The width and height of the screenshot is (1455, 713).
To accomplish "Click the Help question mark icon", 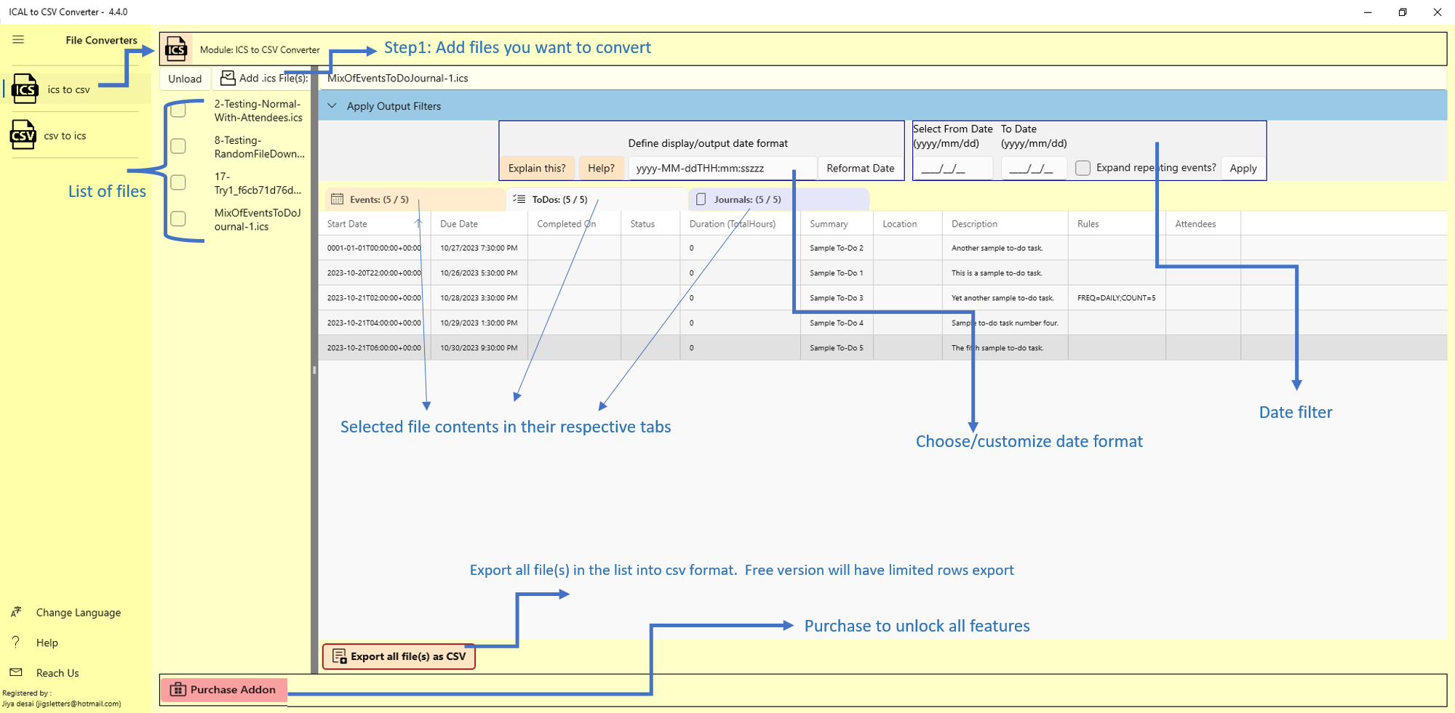I will coord(16,642).
